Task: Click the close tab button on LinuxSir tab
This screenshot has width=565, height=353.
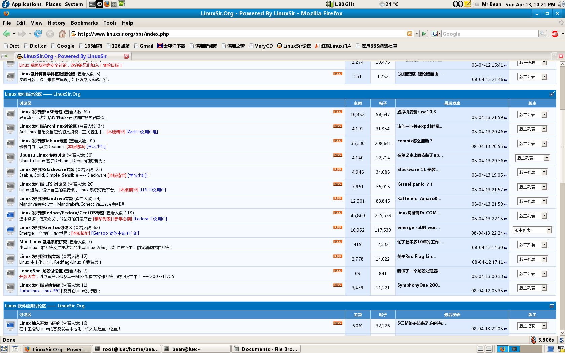Action: click(126, 56)
